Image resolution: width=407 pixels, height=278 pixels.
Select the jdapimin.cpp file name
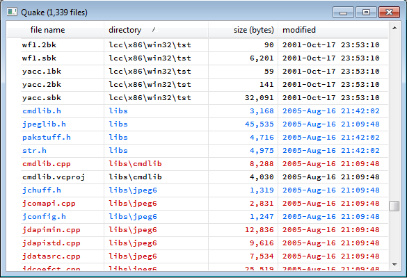[x=51, y=230]
